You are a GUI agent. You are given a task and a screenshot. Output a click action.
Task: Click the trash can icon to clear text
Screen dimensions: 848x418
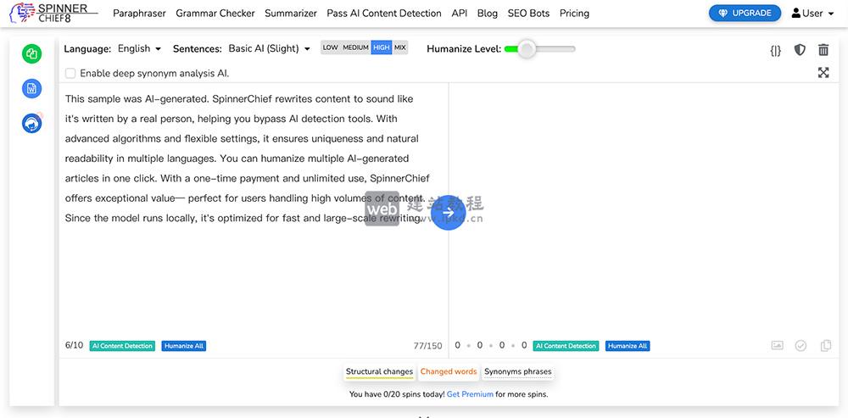coord(823,50)
